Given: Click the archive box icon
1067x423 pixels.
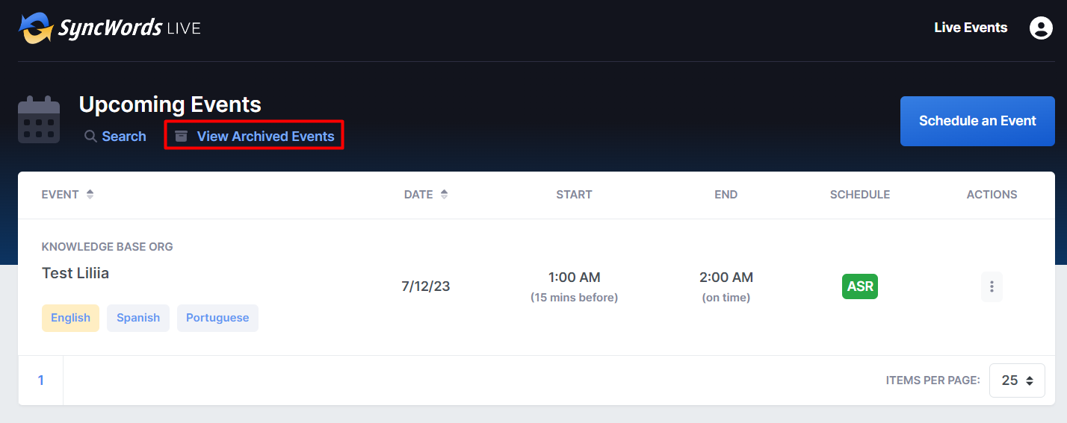Looking at the screenshot, I should [x=181, y=137].
